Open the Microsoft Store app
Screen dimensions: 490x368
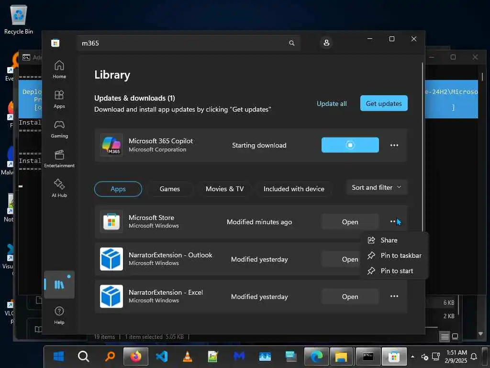(x=350, y=222)
